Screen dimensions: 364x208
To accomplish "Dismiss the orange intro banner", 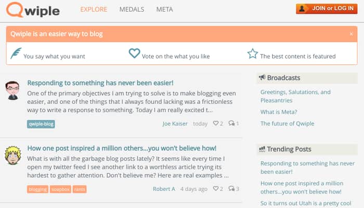I will 351,34.
